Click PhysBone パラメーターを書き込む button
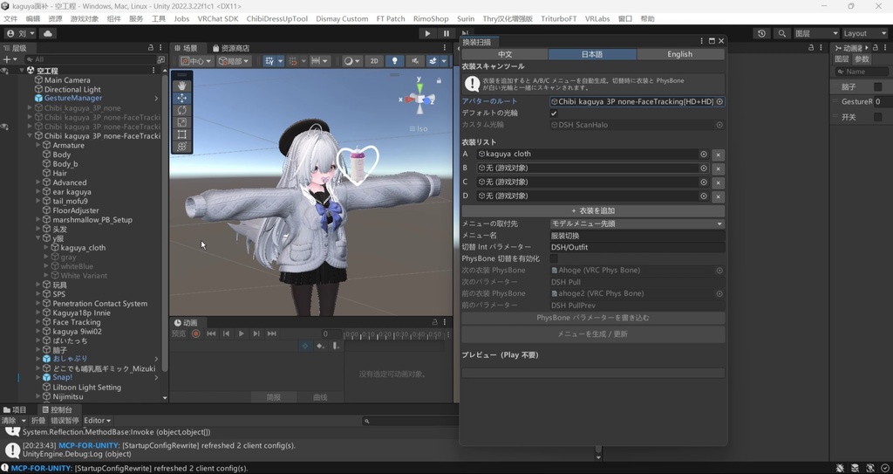Image resolution: width=893 pixels, height=474 pixels. coord(593,318)
